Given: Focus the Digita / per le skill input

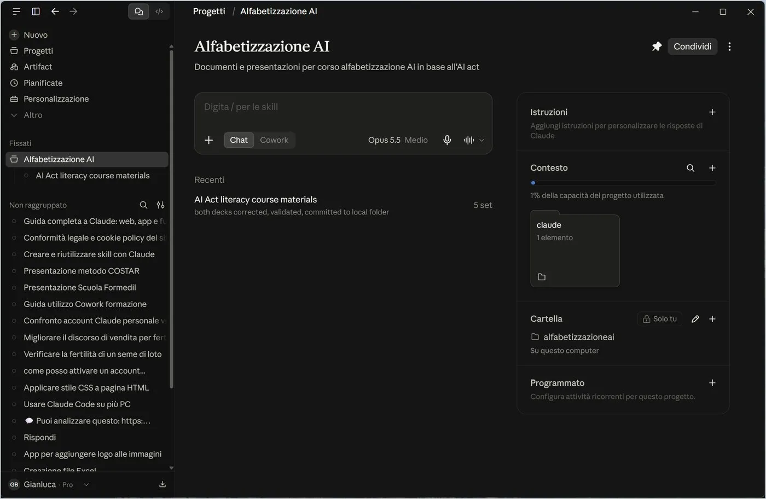Looking at the screenshot, I should coord(343,107).
